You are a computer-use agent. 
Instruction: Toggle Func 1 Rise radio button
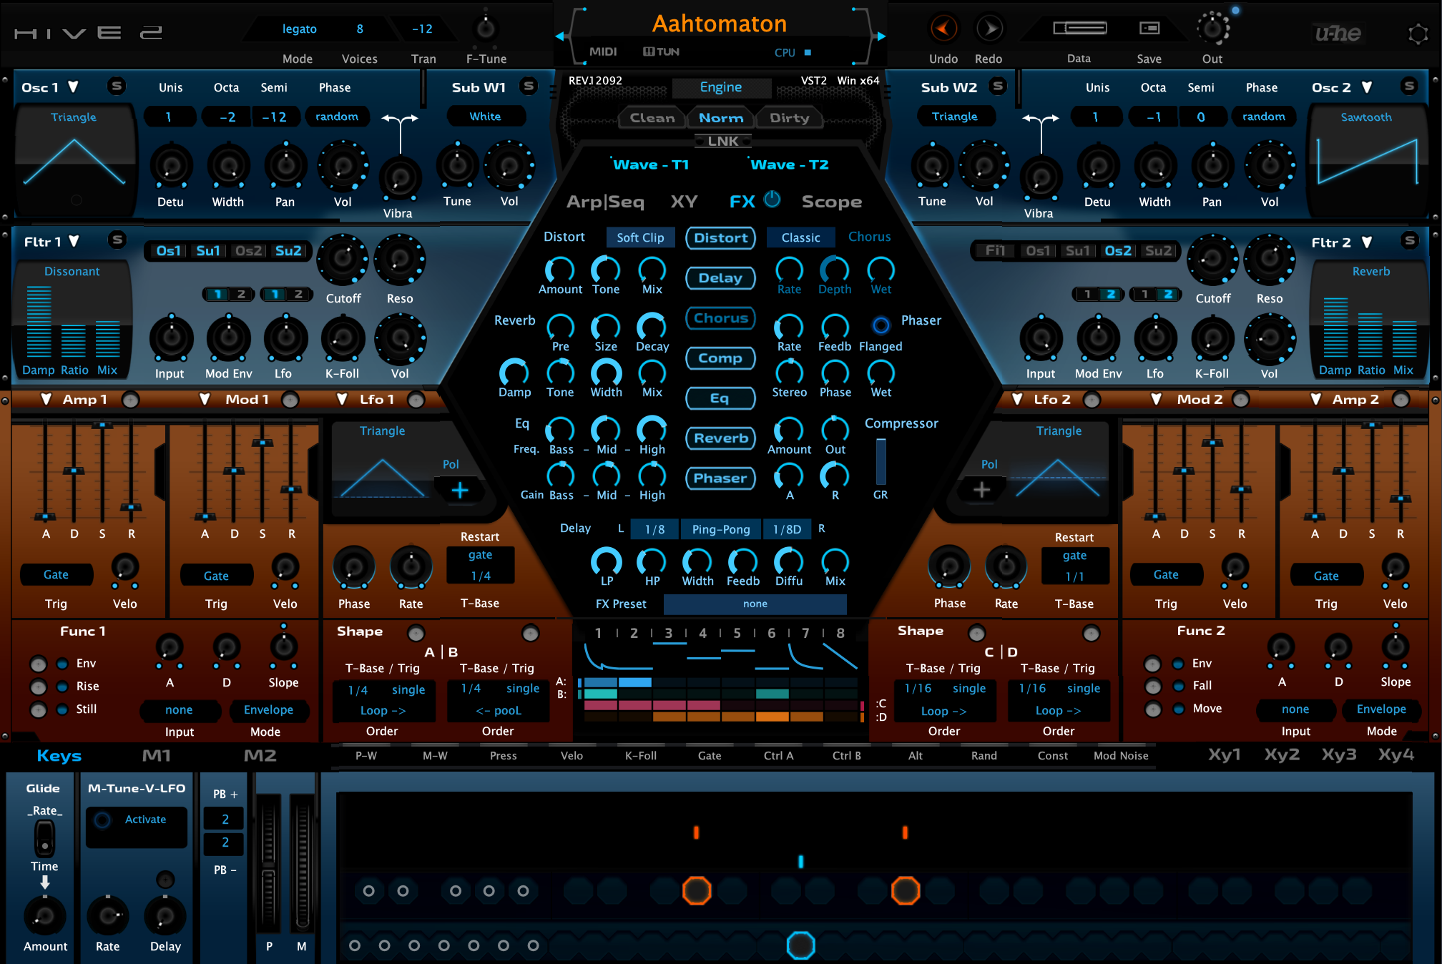coord(62,687)
